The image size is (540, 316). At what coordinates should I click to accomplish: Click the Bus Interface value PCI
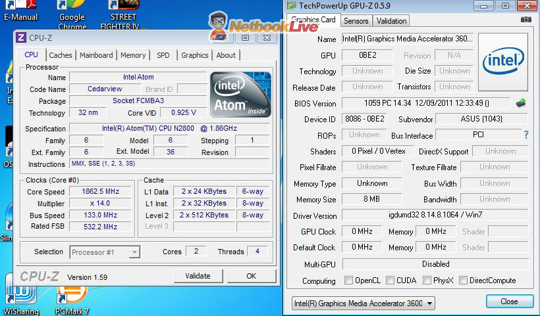tap(478, 135)
